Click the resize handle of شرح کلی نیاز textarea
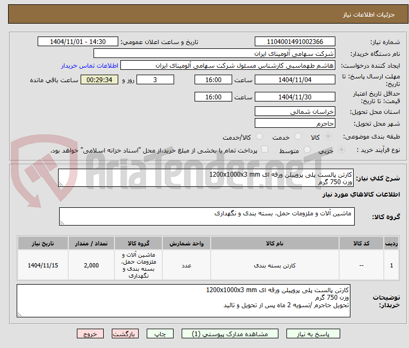 coord(61,184)
